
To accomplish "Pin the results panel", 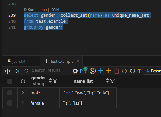I will coord(17,71).
